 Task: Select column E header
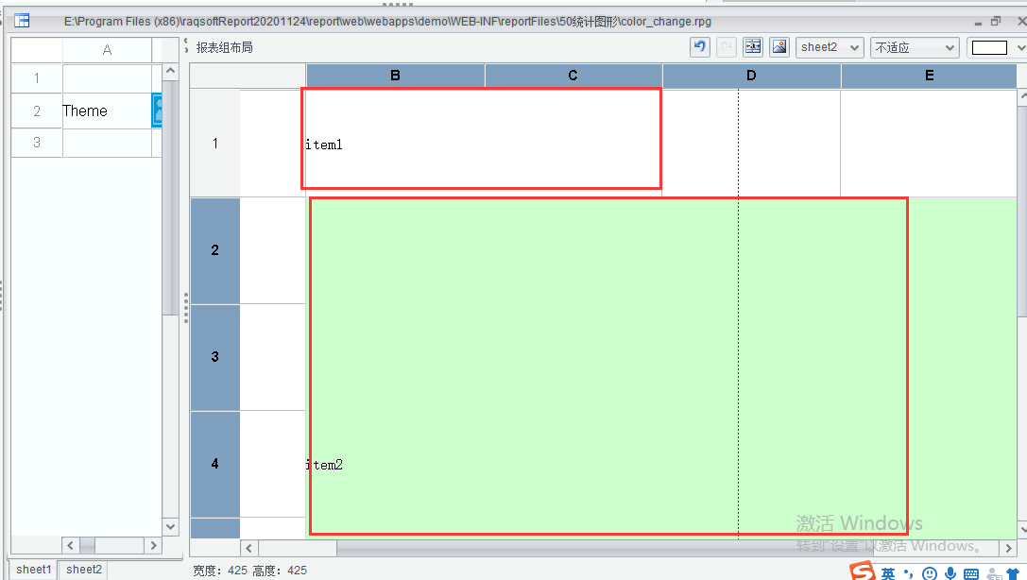[929, 76]
